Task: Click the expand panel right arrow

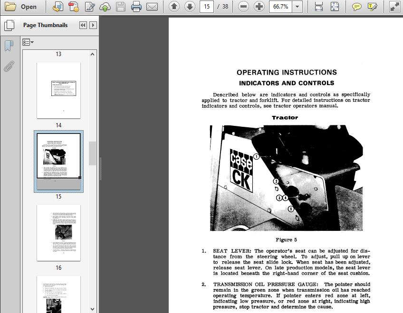Action: (x=93, y=25)
